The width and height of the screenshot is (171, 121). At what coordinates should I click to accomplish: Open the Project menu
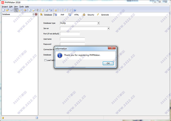tap(5, 7)
